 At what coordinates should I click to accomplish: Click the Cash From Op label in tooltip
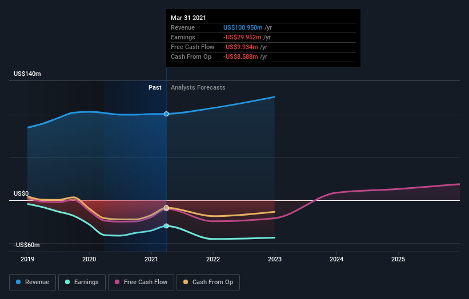pos(191,56)
